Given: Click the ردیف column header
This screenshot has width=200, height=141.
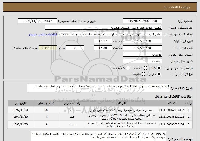Looking at the screenshot, I should click(189, 103).
